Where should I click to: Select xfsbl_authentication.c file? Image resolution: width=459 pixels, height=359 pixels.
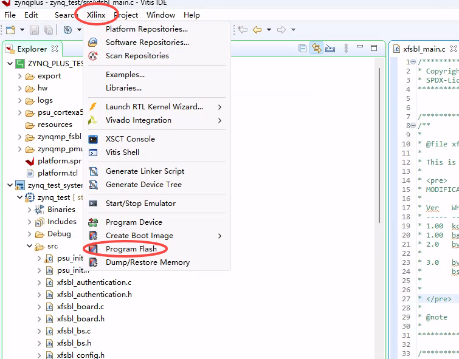[94, 282]
